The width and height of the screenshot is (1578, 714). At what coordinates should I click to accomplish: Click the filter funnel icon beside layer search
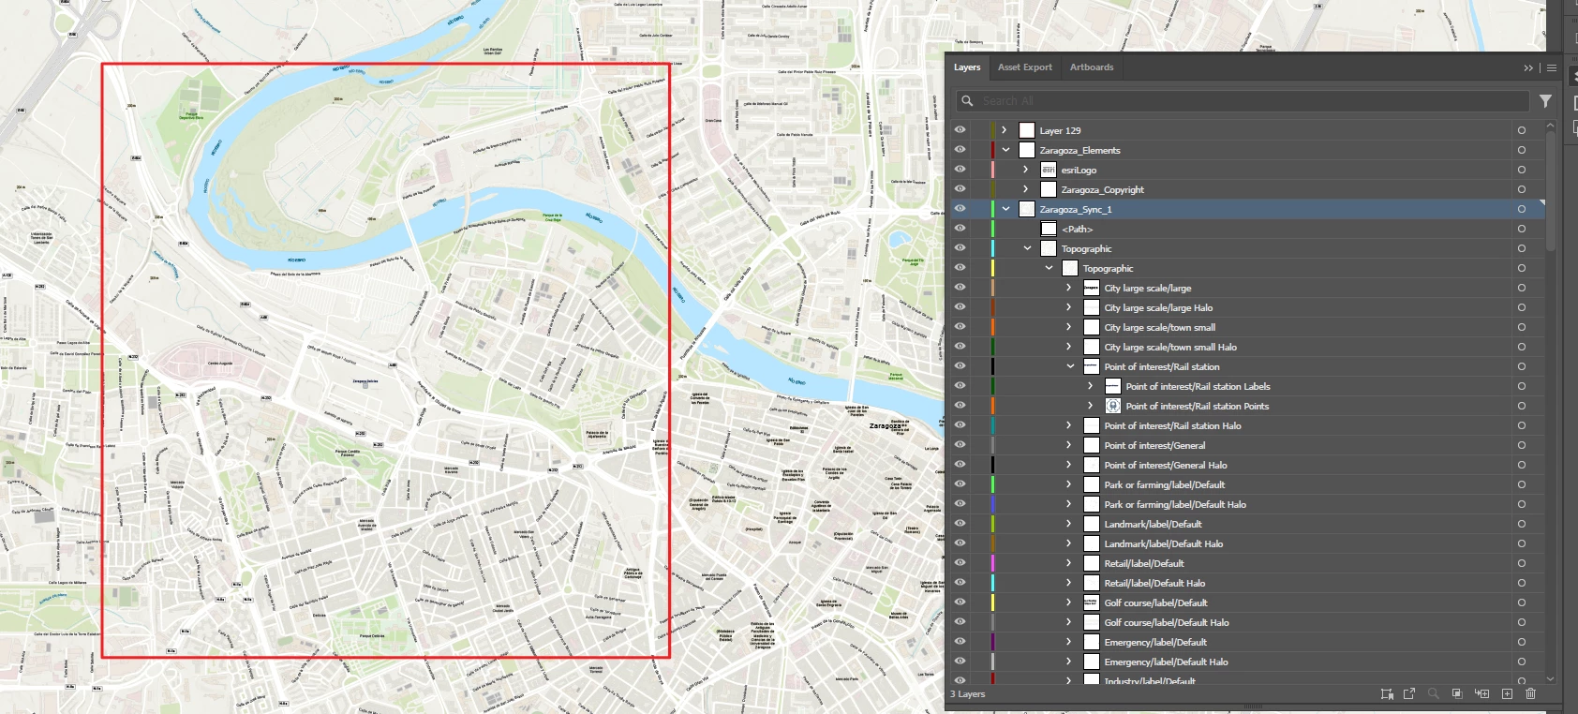click(1545, 100)
